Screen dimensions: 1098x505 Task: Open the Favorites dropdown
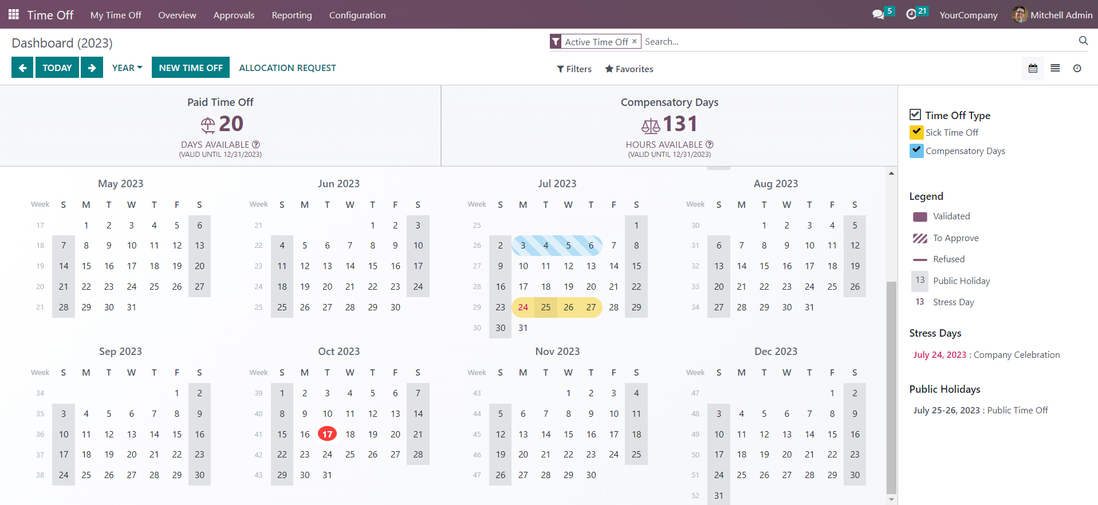(x=629, y=69)
